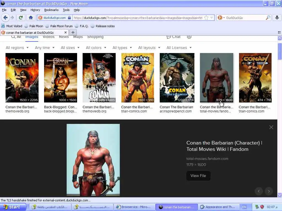Open the F.A.Q. bookmark
The image size is (282, 211).
[x=82, y=26]
